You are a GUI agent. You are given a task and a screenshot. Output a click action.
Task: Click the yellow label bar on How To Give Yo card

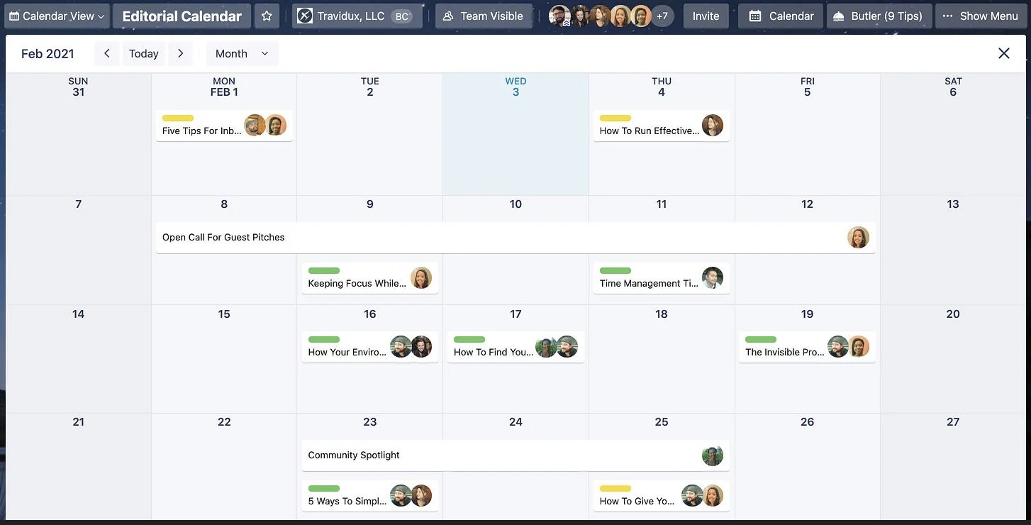click(x=615, y=488)
